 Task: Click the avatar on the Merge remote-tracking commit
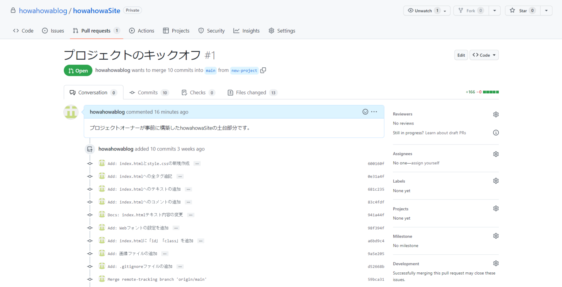(102, 279)
